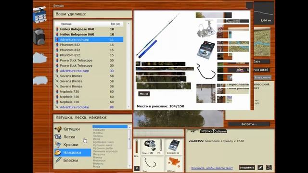Click the отправить send button

(247, 168)
